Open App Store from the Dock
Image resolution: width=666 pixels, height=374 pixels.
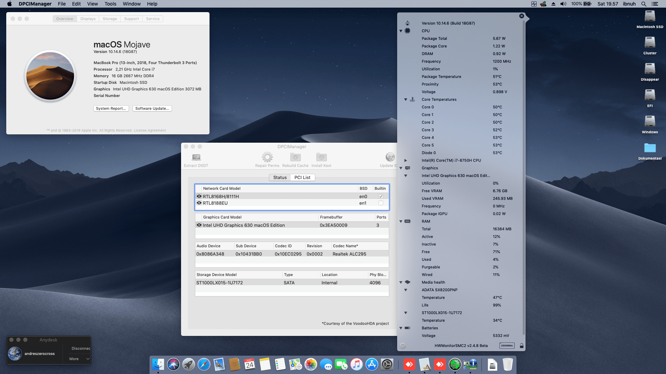(x=372, y=364)
